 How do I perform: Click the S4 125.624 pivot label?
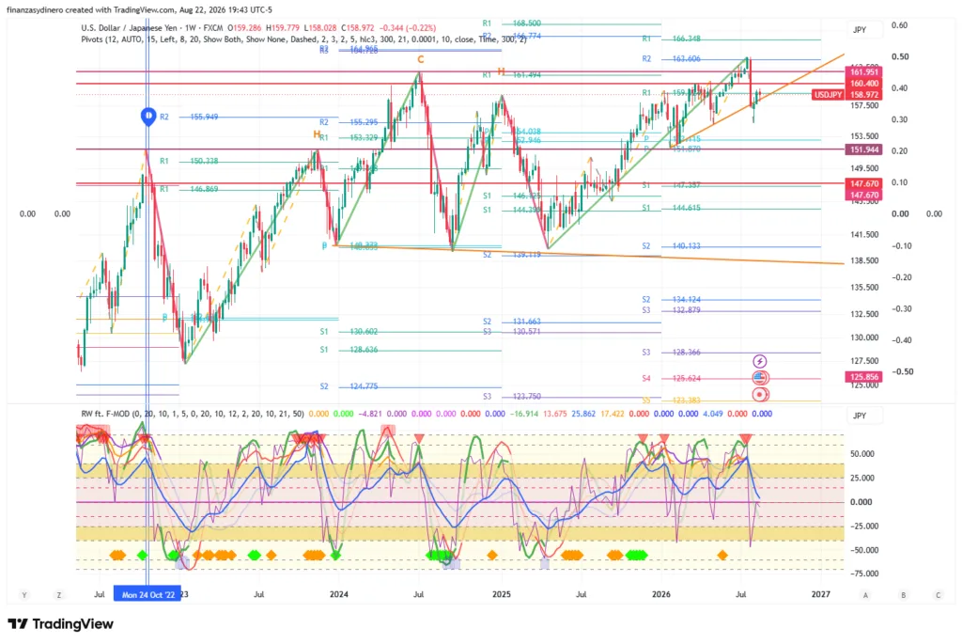click(671, 378)
